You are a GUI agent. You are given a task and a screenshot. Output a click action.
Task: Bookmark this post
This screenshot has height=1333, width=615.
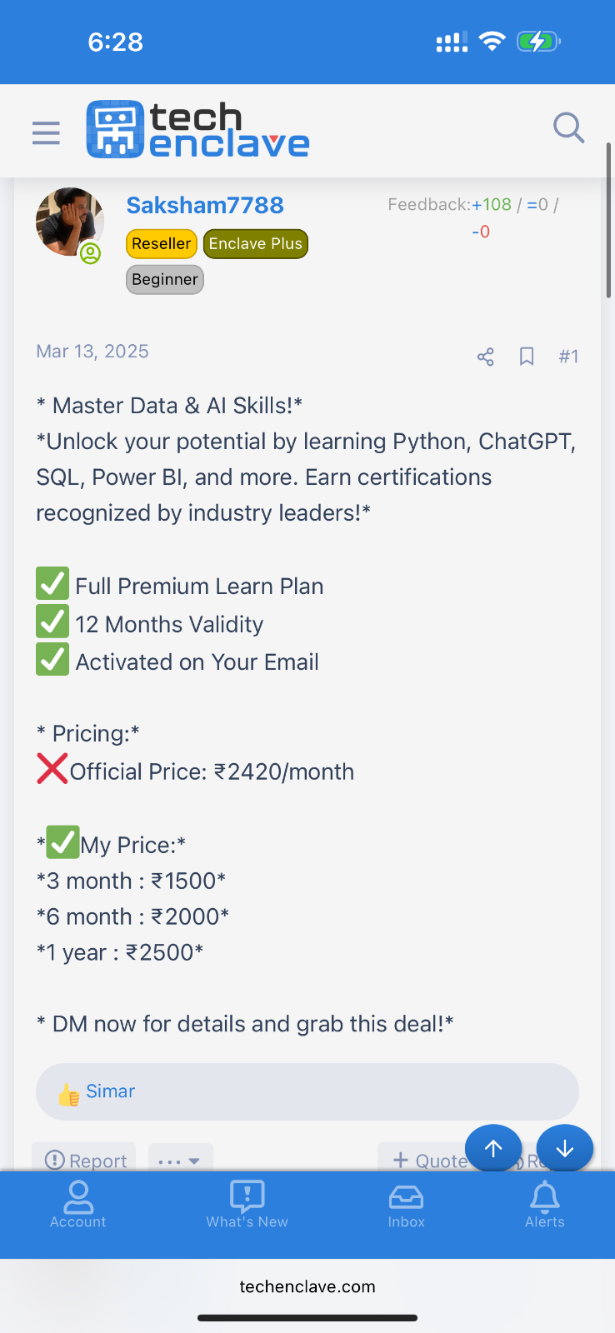coord(527,357)
